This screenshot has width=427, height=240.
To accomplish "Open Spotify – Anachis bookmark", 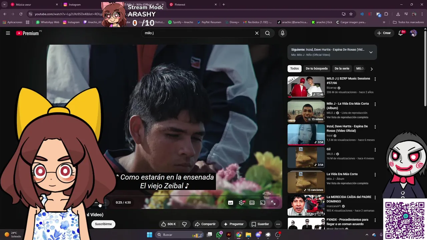I will pyautogui.click(x=180, y=22).
